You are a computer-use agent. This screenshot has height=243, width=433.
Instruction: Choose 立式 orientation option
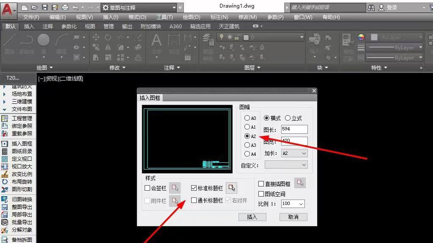pos(288,118)
